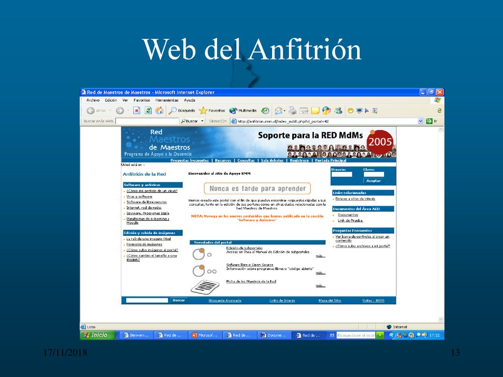The image size is (503, 377).
Task: Open the Preguntas frecuentes nav link
Action: tap(190, 161)
